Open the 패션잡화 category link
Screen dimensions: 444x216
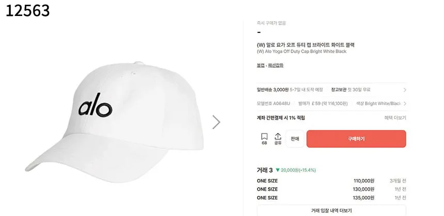(x=275, y=65)
